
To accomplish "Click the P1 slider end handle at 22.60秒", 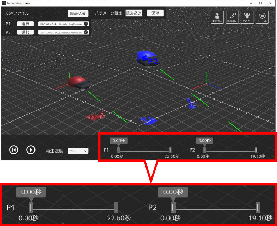I will click(x=170, y=150).
